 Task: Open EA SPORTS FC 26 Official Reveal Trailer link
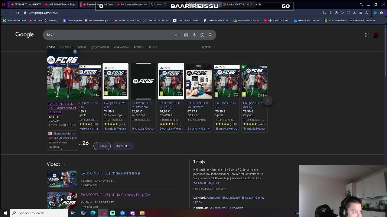[x=110, y=173]
